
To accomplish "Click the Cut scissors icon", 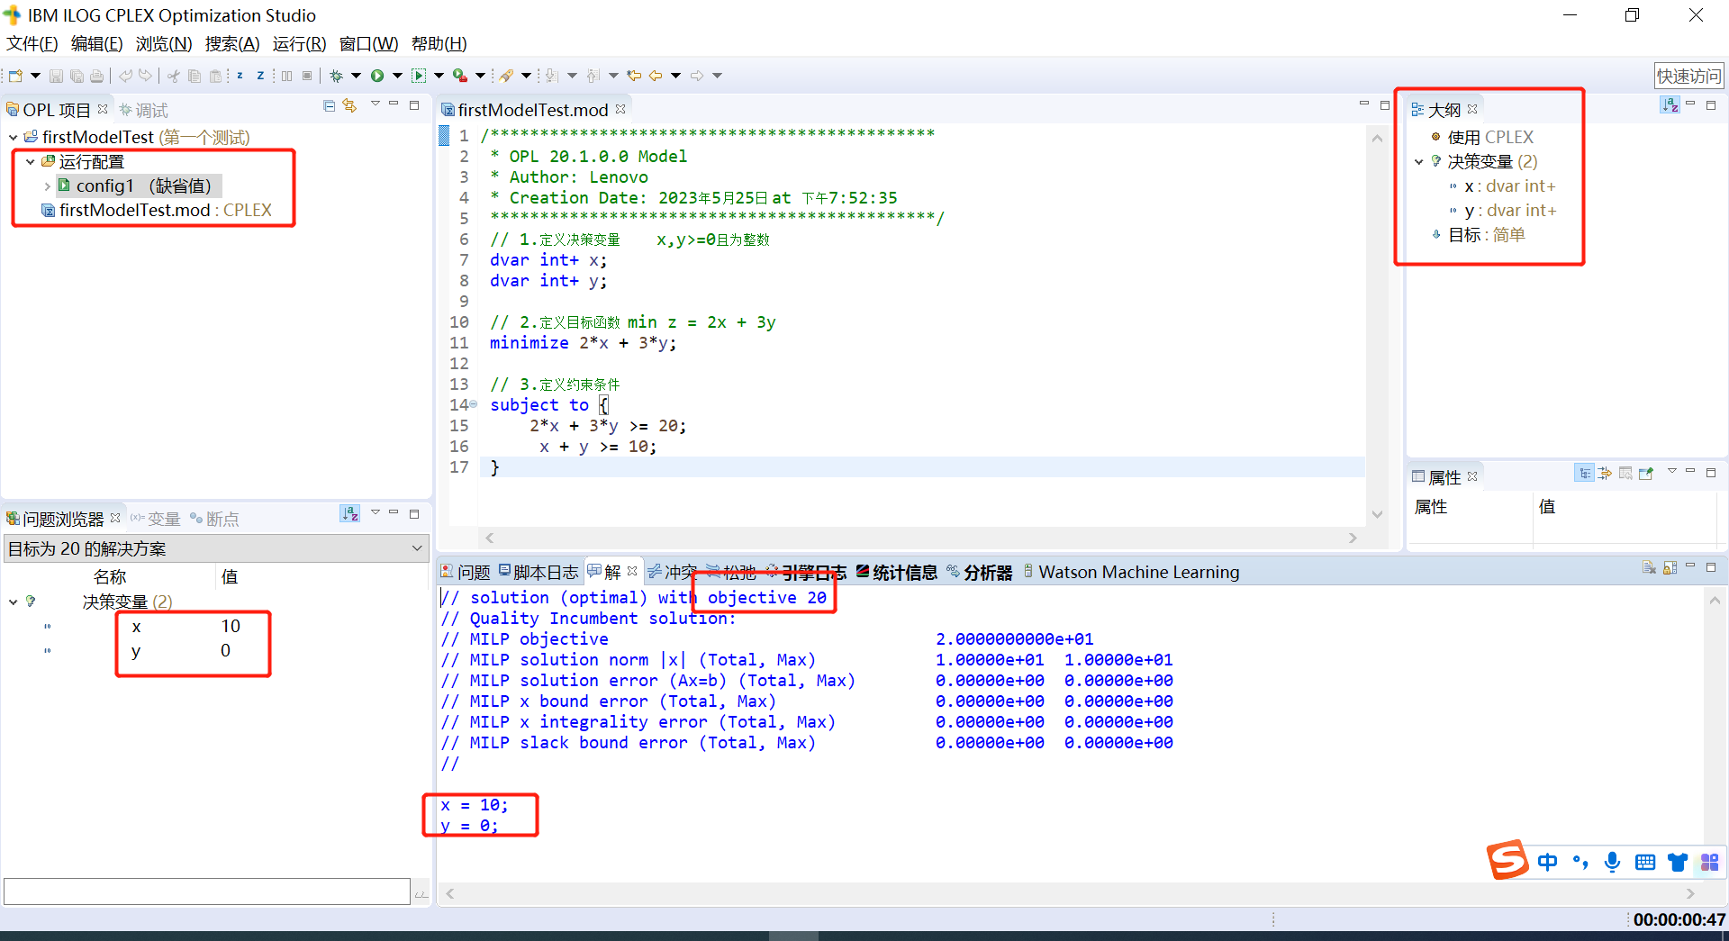I will coord(173,76).
